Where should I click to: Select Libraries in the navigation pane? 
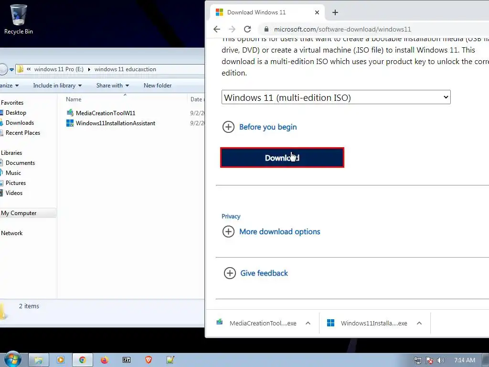point(11,152)
